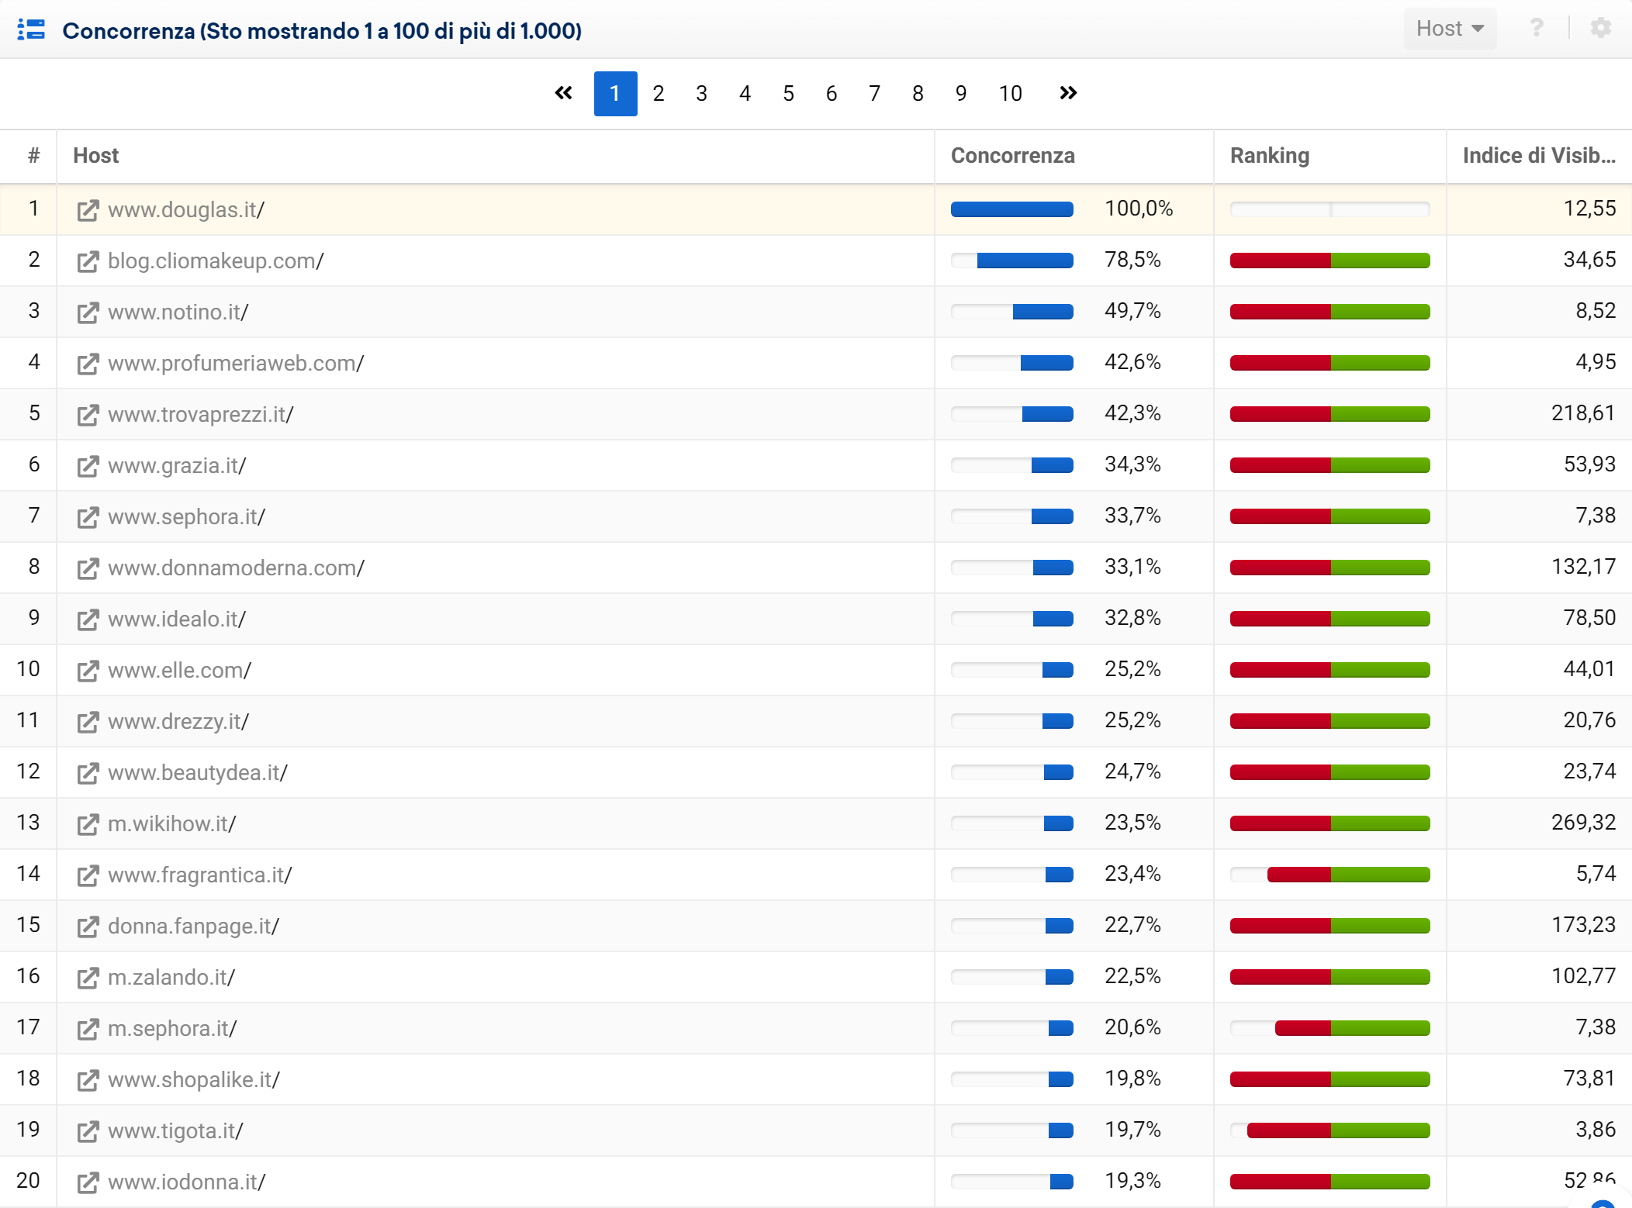Open the external link icon for m.wikihow.it
The width and height of the screenshot is (1632, 1208).
click(88, 824)
